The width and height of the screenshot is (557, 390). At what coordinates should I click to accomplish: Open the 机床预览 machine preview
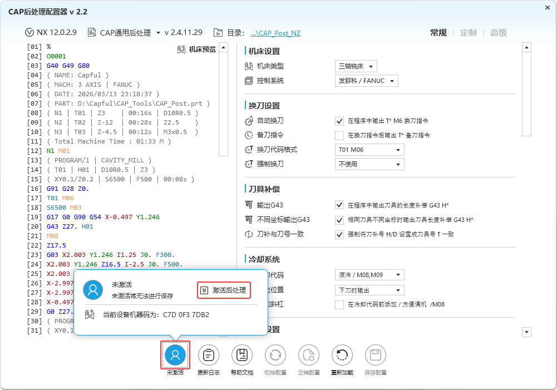click(x=196, y=50)
